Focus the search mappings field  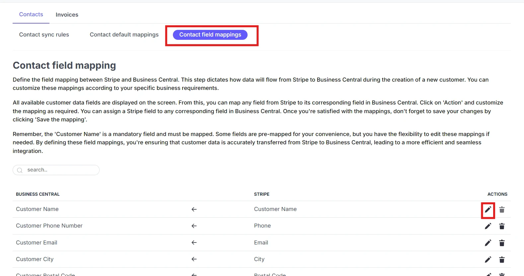pyautogui.click(x=56, y=170)
